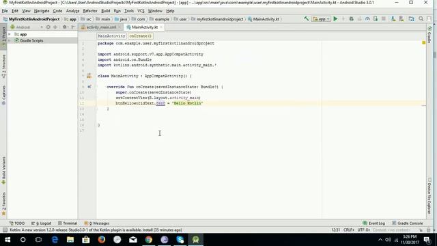Run the app with green play icon
Image resolution: width=437 pixels, height=246 pixels.
point(335,19)
